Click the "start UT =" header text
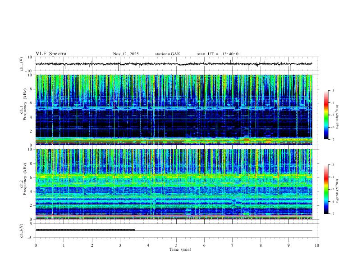Viewport: 357px width, 275px height. (x=208, y=54)
